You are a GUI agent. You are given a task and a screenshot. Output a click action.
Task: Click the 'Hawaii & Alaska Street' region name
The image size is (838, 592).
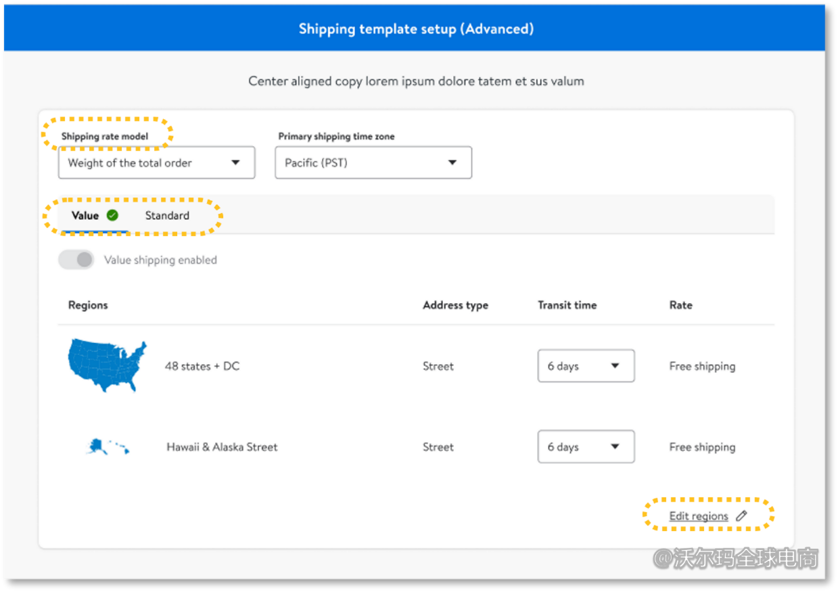tap(222, 447)
